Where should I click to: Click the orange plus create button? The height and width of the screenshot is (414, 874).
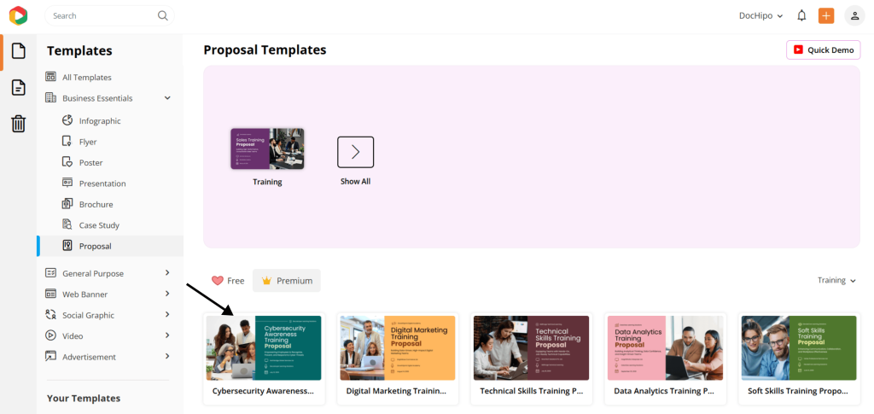click(x=826, y=15)
